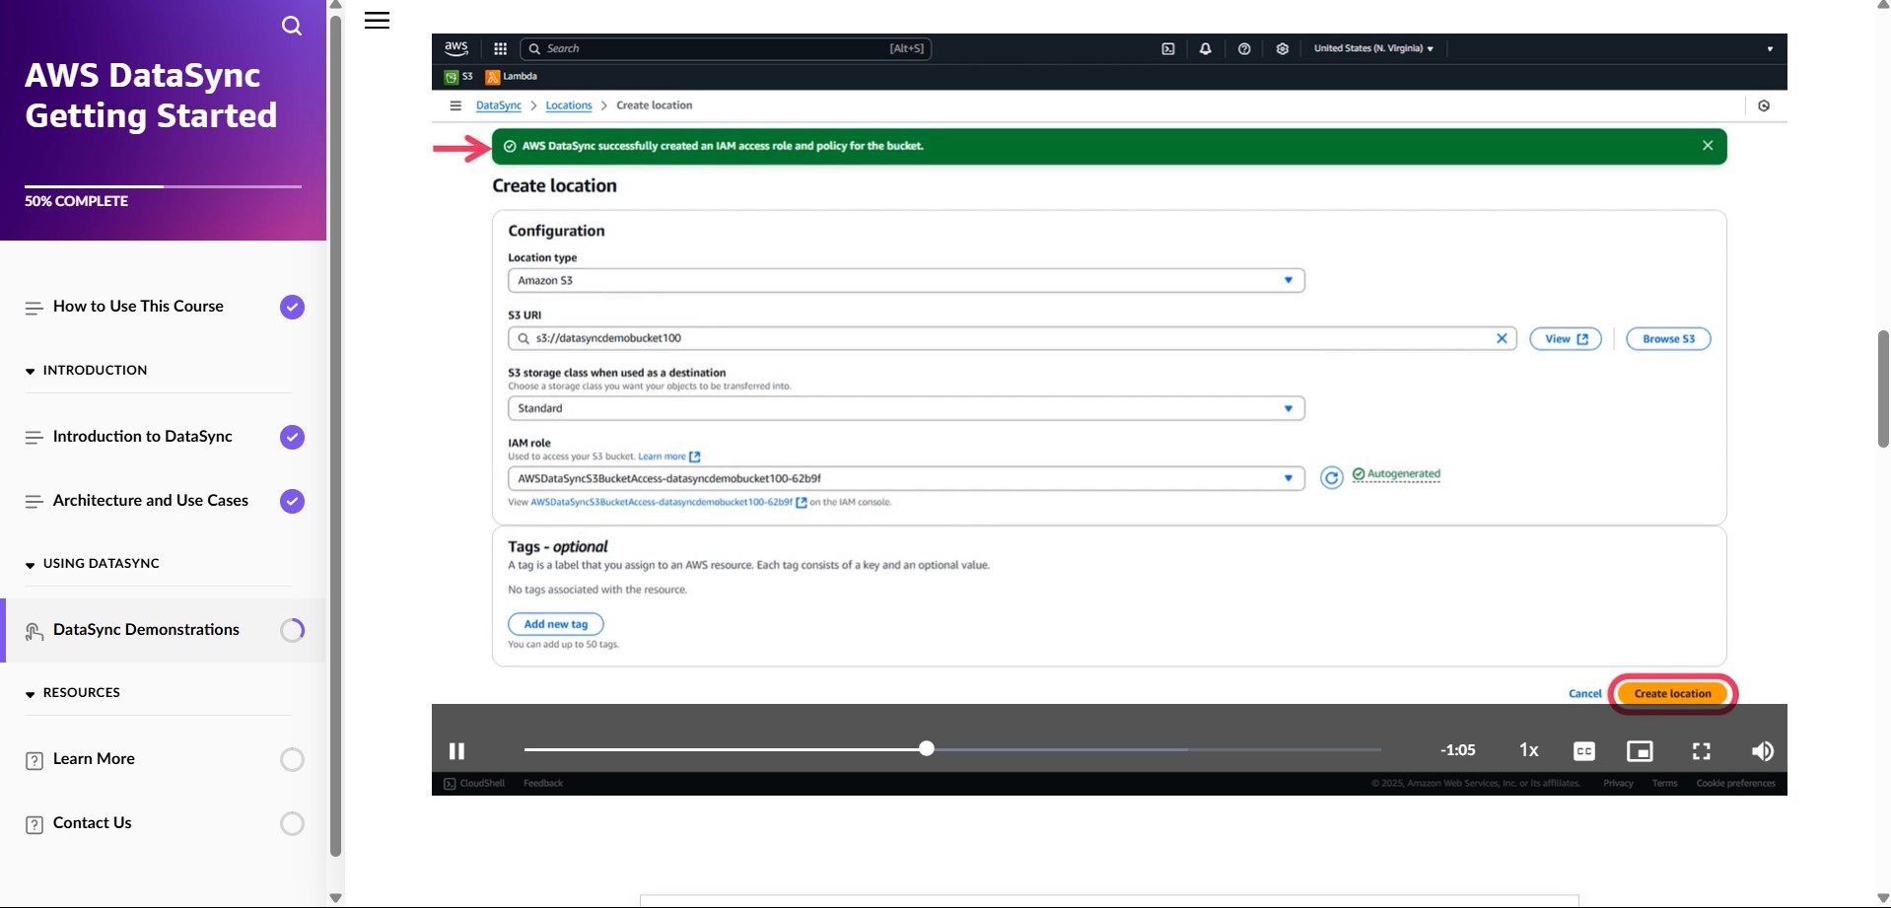Click the sidebar vertical scrollbar

(335, 434)
